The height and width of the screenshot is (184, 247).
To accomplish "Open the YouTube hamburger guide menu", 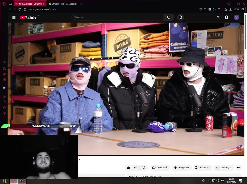I will pos(14,17).
